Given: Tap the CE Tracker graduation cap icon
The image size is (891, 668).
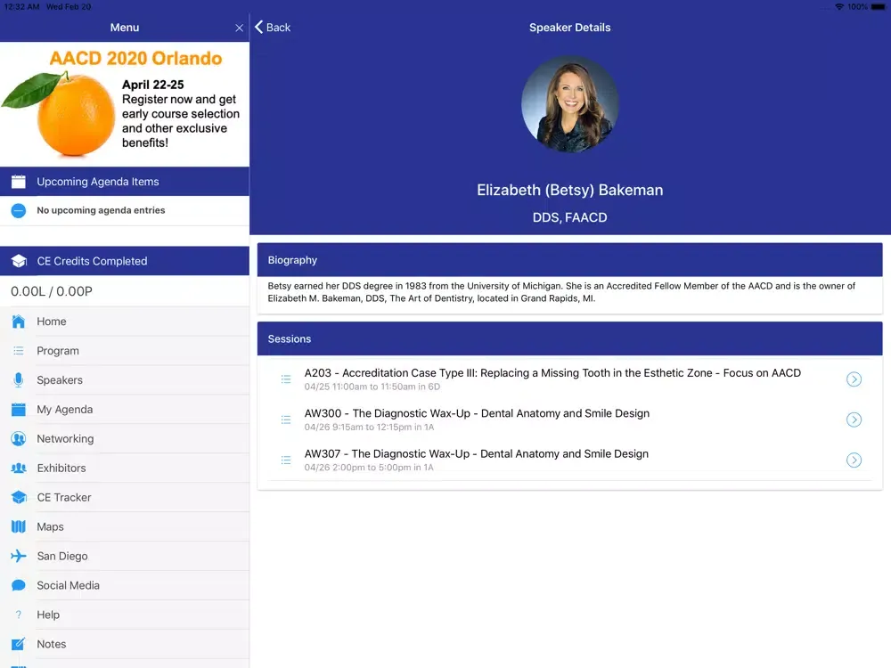Looking at the screenshot, I should point(18,498).
